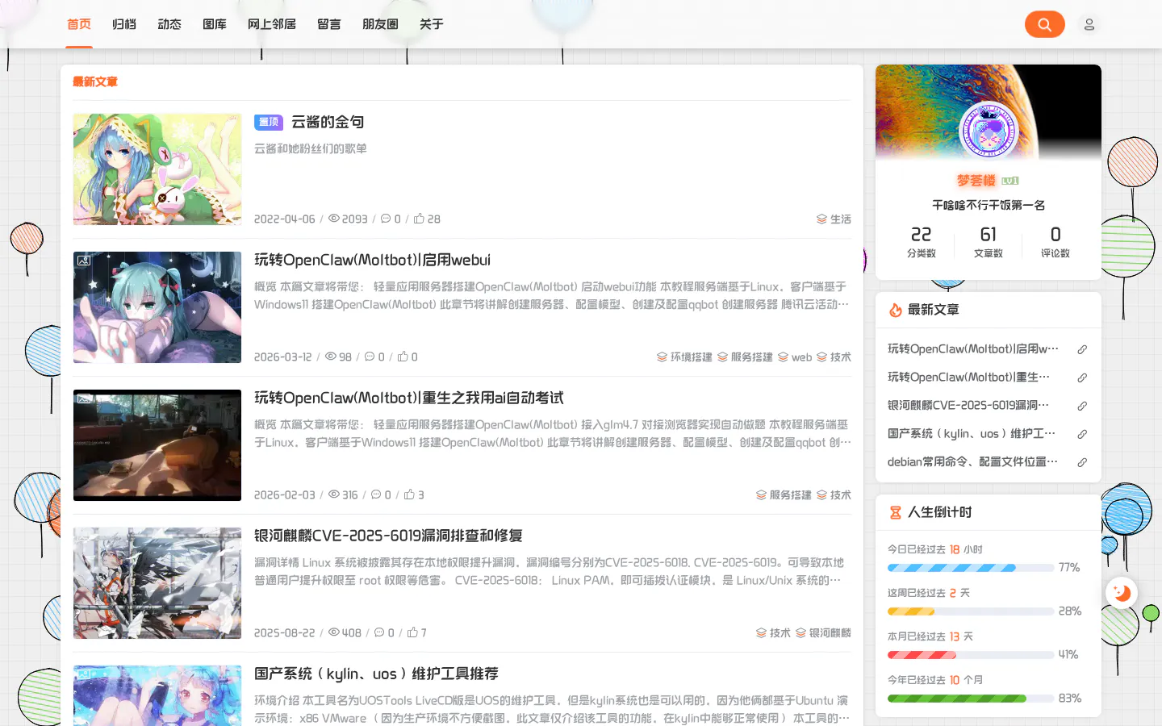Click link icon beside sidebar 启用w… entry

click(x=1082, y=349)
